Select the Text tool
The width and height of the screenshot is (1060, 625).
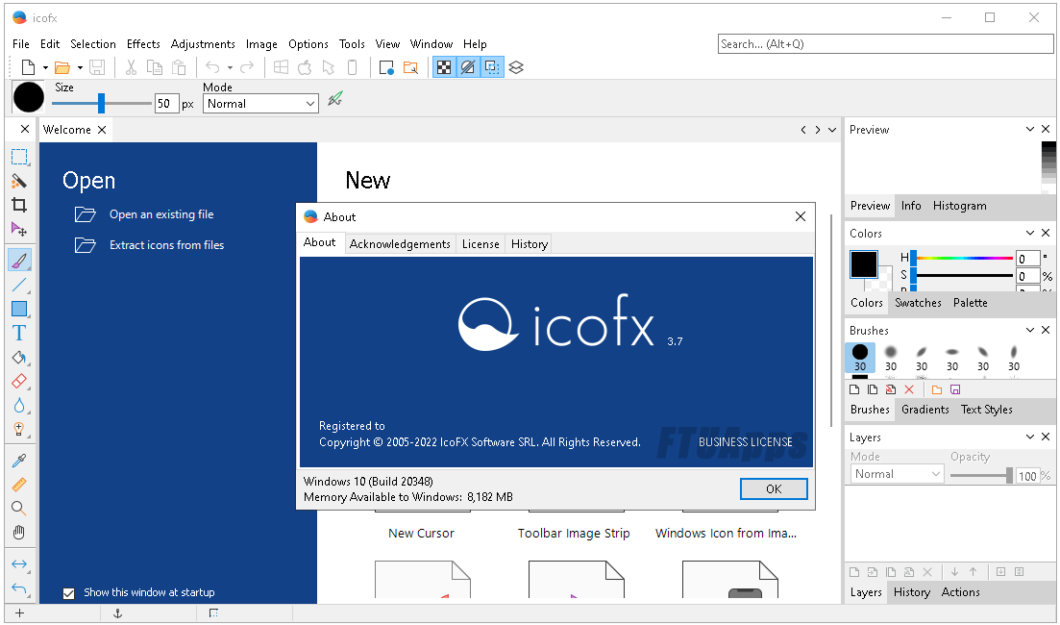pyautogui.click(x=19, y=333)
